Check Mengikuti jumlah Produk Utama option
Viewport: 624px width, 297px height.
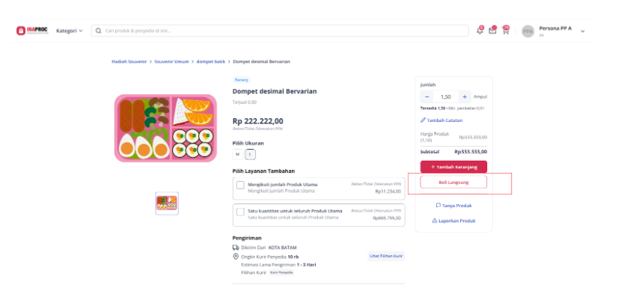coord(240,185)
